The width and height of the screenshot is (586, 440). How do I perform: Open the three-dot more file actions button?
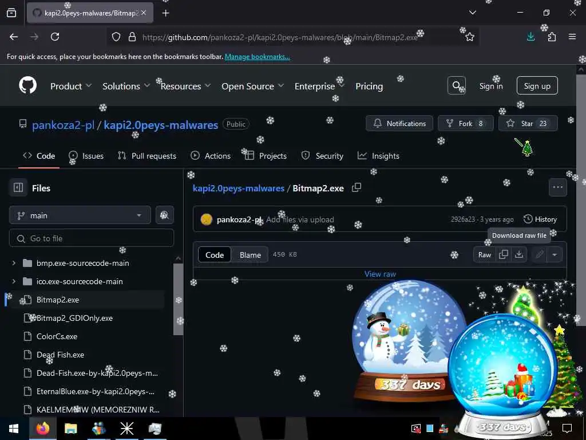click(557, 187)
